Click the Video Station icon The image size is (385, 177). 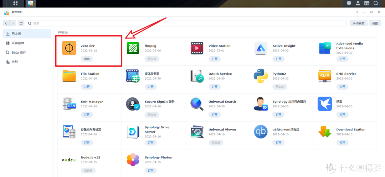(x=197, y=48)
